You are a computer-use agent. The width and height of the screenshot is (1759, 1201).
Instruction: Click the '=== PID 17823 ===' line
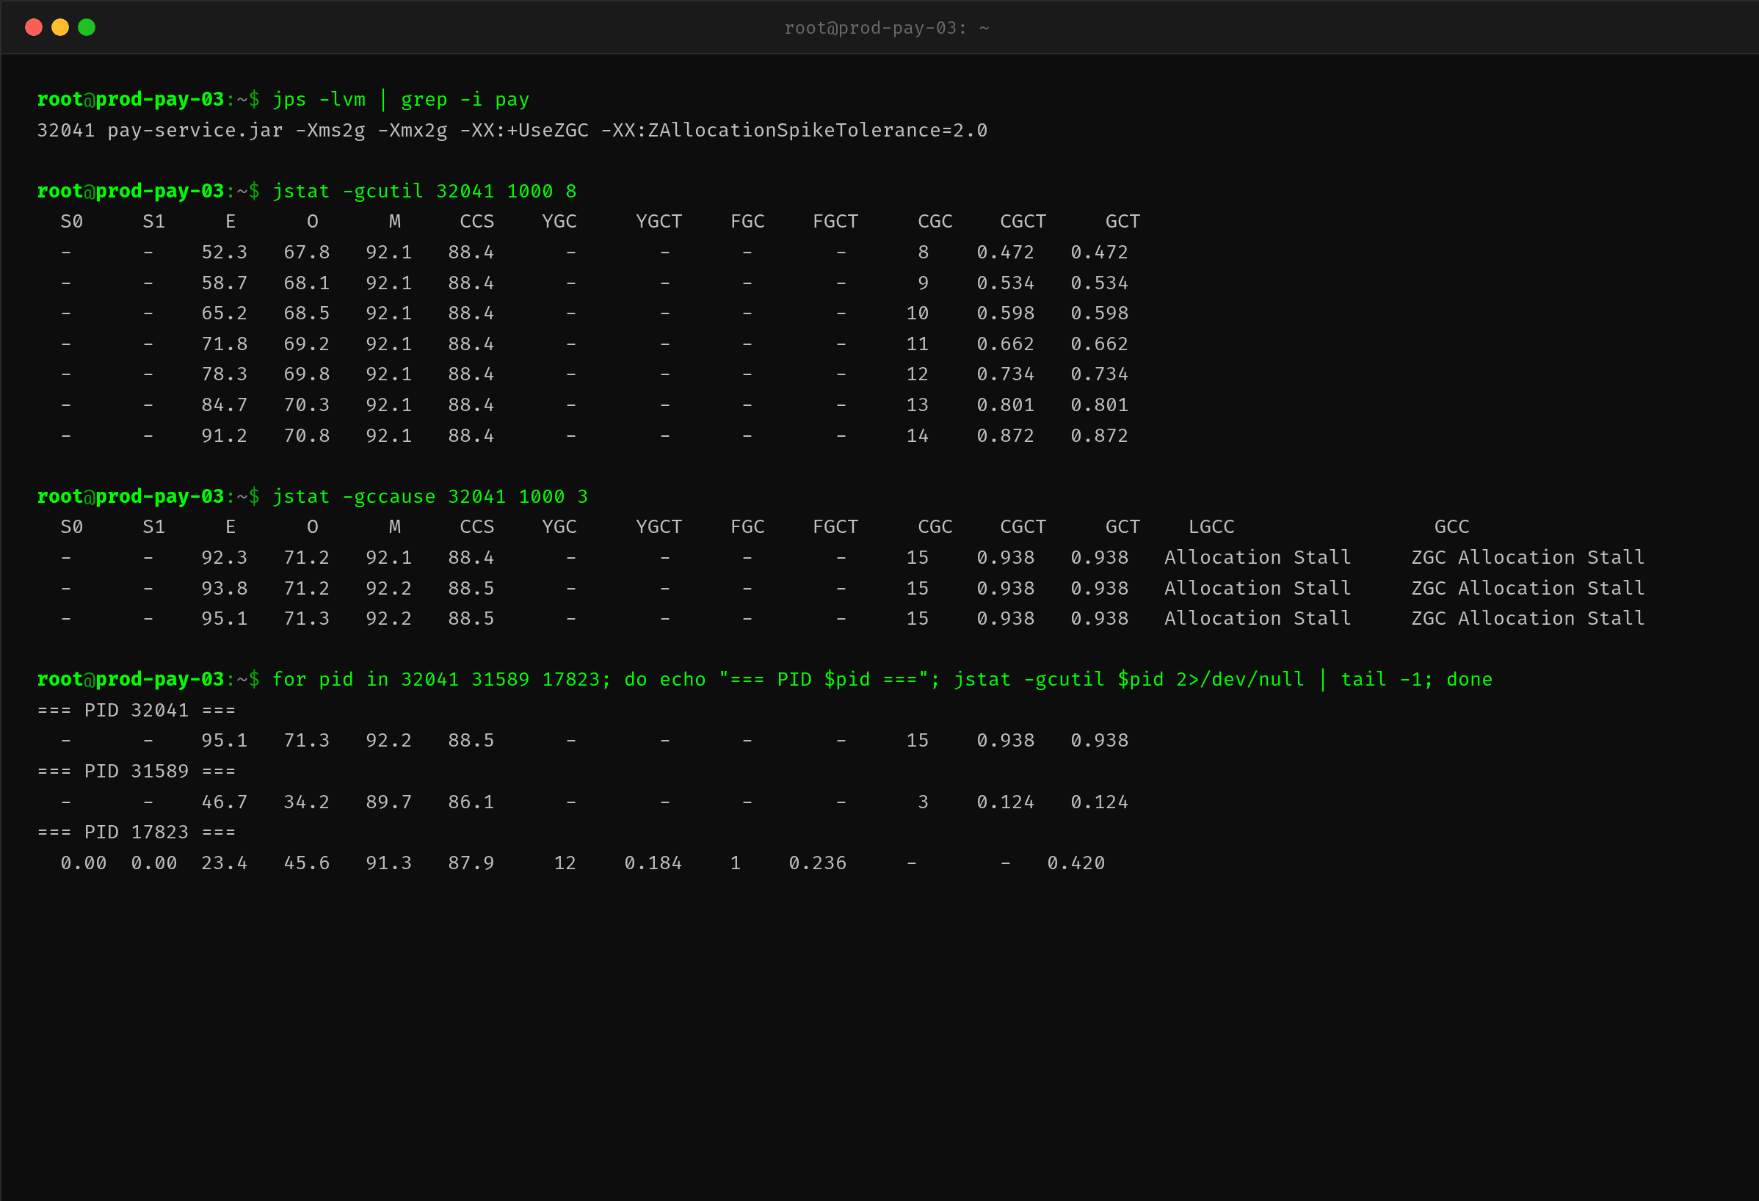point(137,832)
